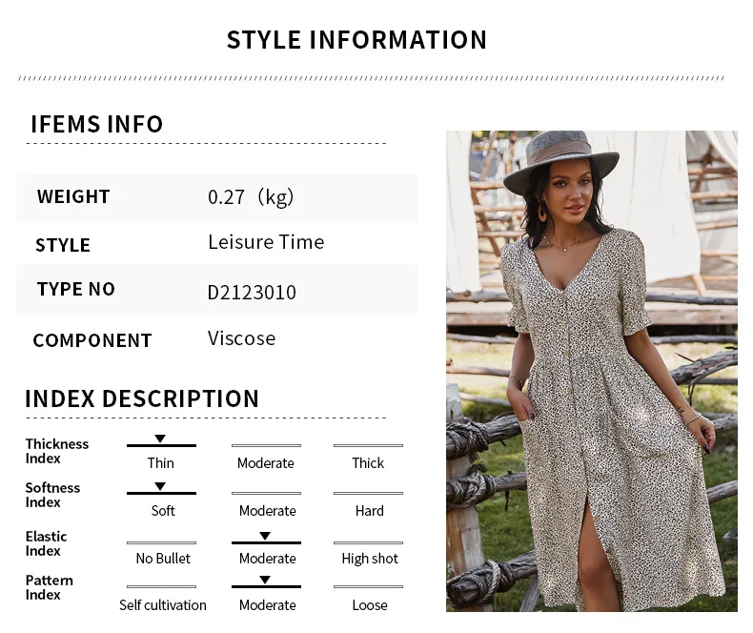This screenshot has width=753, height=633.
Task: Click the STYLE INFORMATION heading
Action: (x=356, y=40)
